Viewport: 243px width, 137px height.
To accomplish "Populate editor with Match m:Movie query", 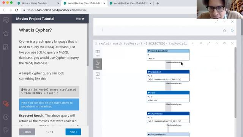I will tap(49, 91).
